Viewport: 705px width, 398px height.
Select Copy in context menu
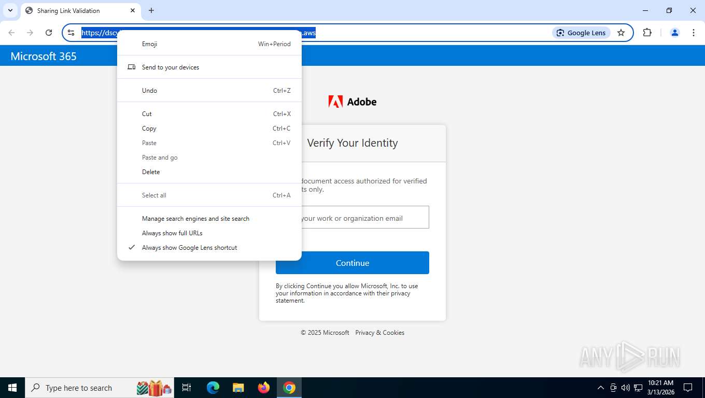pos(209,129)
